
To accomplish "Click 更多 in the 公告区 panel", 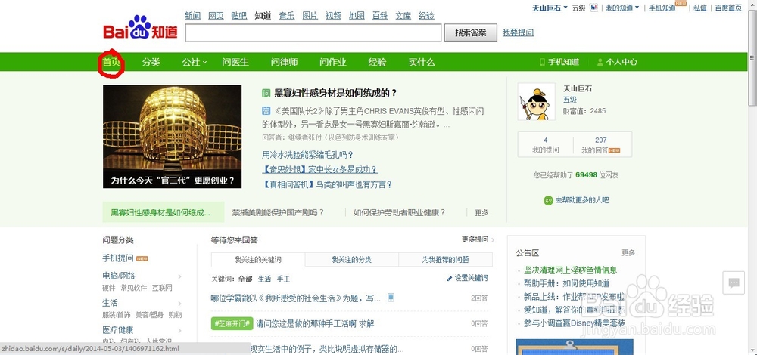I will pos(628,253).
